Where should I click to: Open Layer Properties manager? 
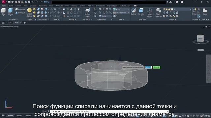tap(158, 12)
